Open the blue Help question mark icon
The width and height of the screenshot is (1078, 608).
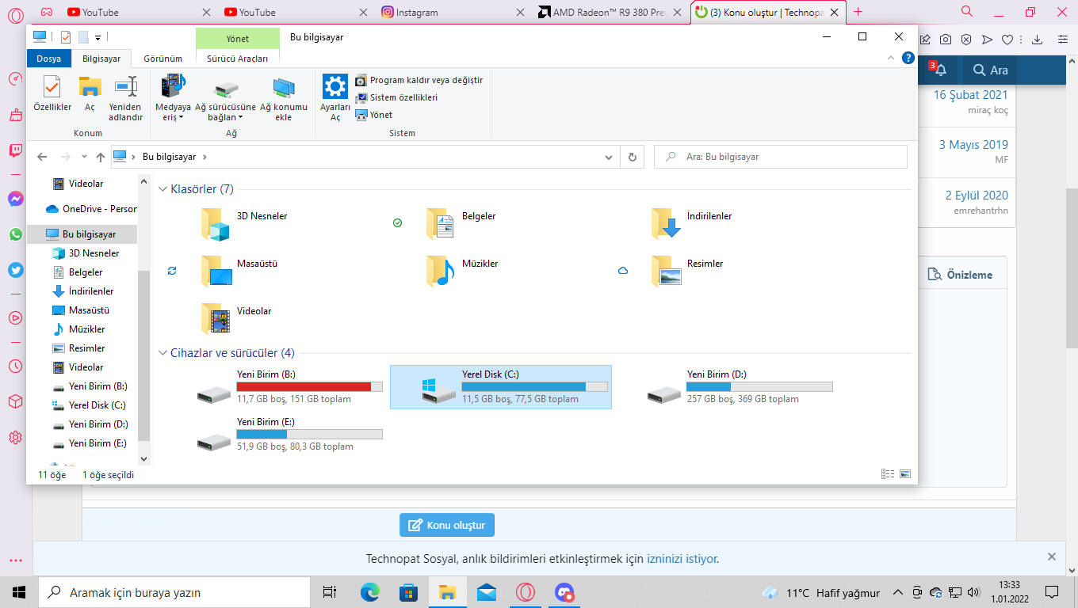[908, 58]
